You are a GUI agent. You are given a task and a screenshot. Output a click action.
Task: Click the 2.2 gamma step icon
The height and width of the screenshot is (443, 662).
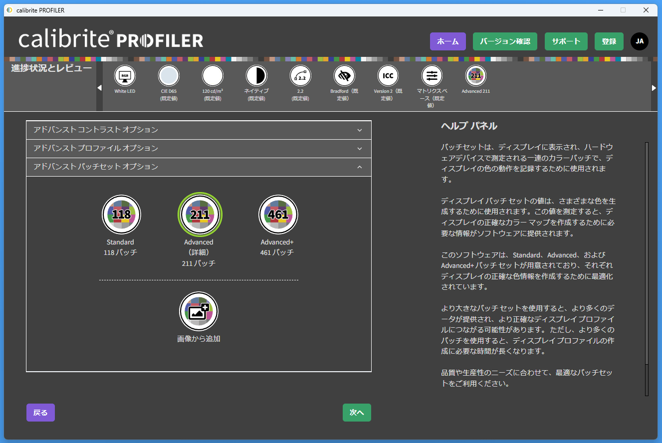coord(300,76)
